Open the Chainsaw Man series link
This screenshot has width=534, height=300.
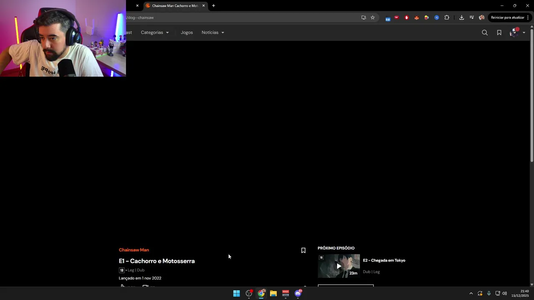coord(134,250)
